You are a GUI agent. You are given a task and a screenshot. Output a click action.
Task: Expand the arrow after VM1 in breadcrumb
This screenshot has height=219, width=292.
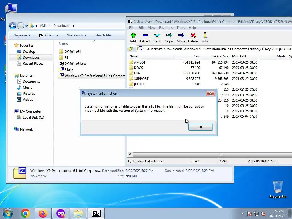[50, 26]
